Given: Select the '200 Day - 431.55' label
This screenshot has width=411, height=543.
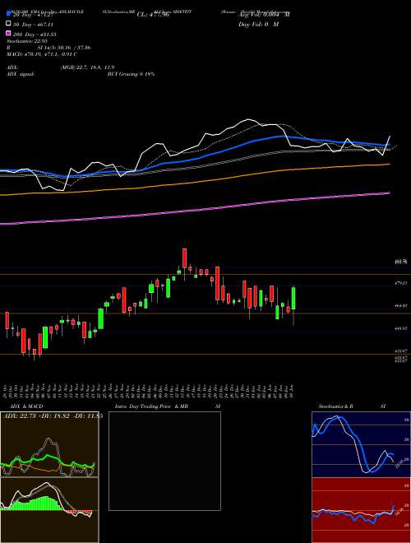Looking at the screenshot, I should click(35, 35).
